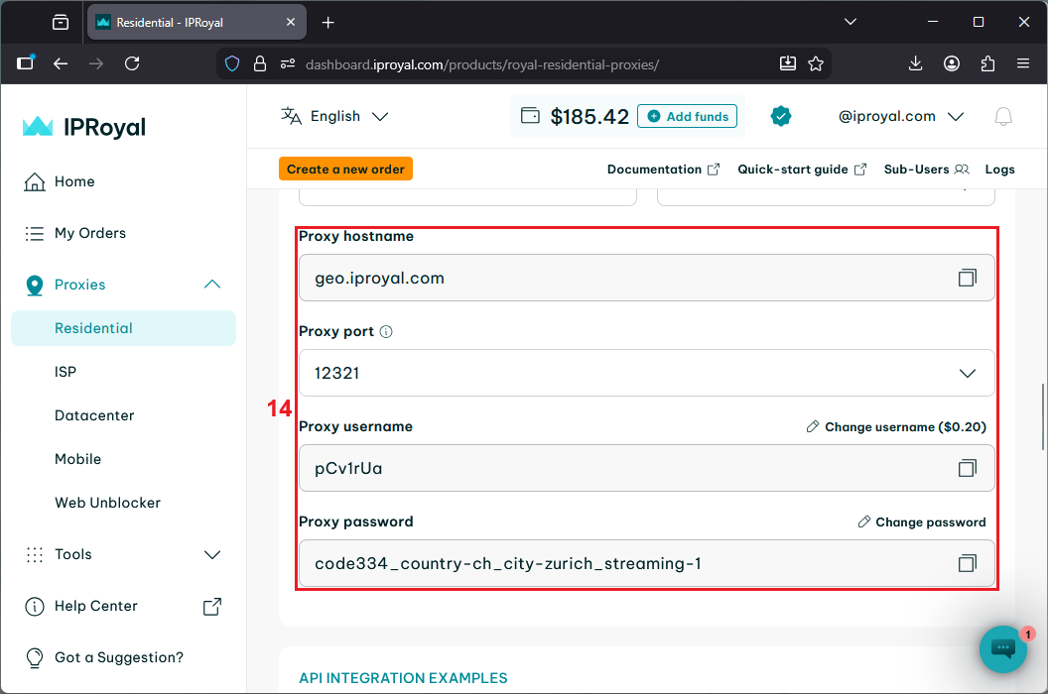This screenshot has width=1048, height=694.
Task: Open the browser extensions icon
Action: tap(987, 63)
